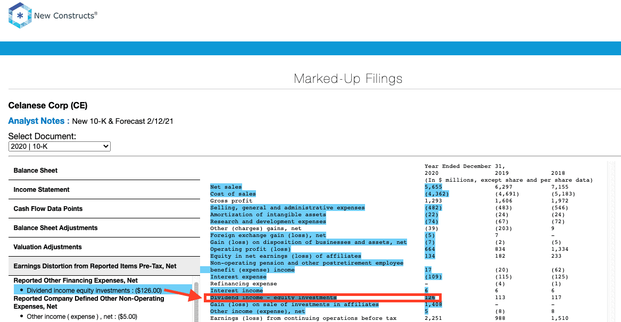This screenshot has width=621, height=322.
Task: Open the Balance Sheet Adjustments section
Action: click(x=104, y=228)
